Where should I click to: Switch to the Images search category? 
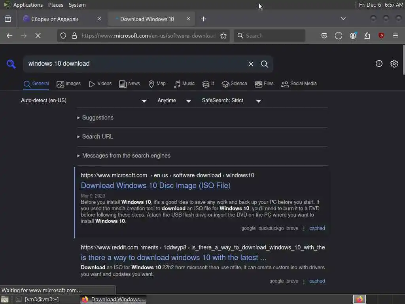69,84
